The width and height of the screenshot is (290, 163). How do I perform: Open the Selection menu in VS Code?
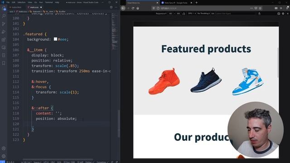21,2
